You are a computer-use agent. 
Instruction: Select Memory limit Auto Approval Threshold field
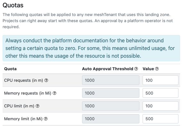pos(111,119)
